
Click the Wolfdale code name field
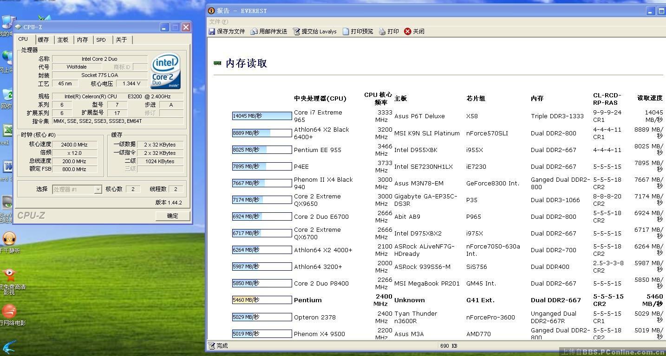pos(76,67)
